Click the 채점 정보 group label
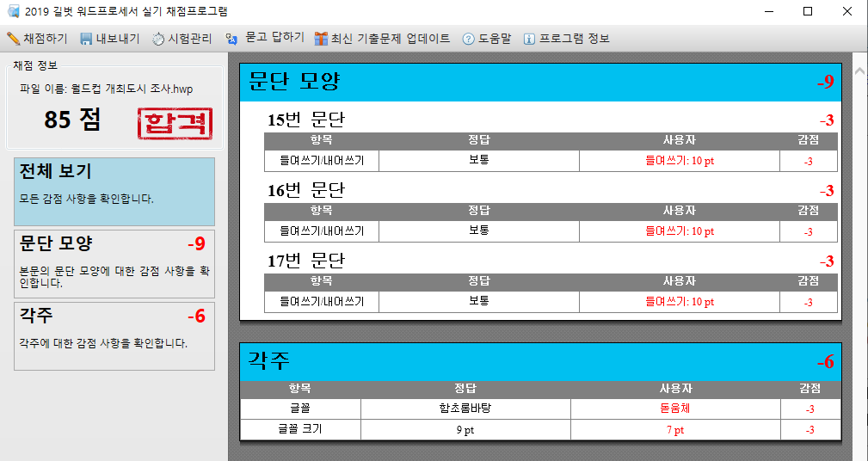This screenshot has width=868, height=461. click(35, 65)
